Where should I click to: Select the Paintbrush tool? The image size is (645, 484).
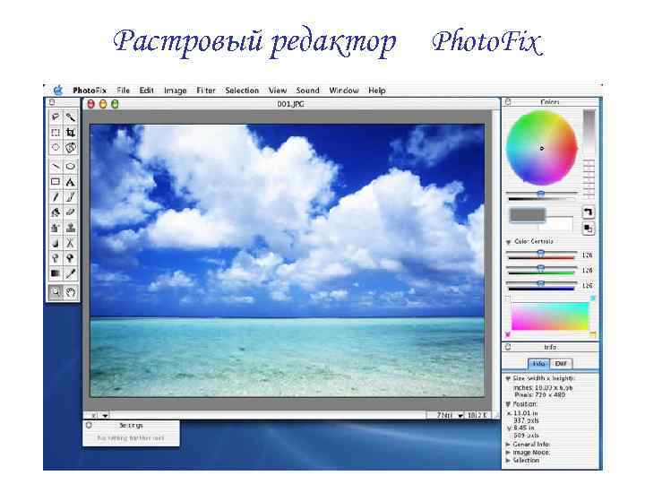71,197
